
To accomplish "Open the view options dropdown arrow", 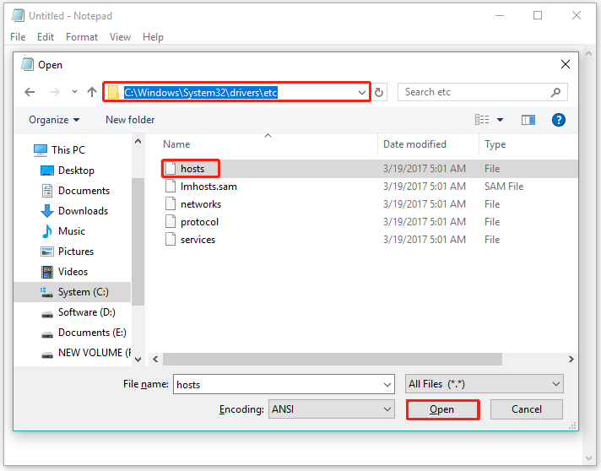I will (x=500, y=120).
